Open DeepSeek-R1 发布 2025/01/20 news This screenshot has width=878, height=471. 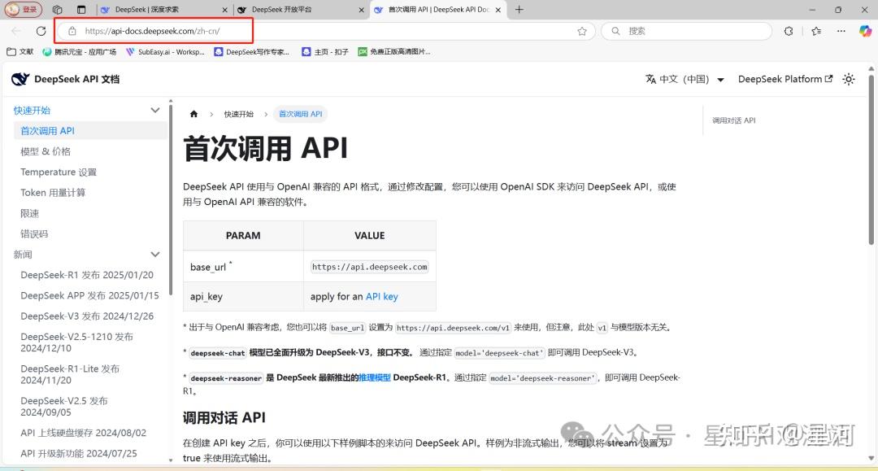click(x=87, y=275)
